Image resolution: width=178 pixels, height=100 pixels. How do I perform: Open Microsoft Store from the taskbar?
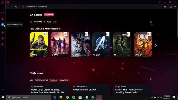(80, 97)
